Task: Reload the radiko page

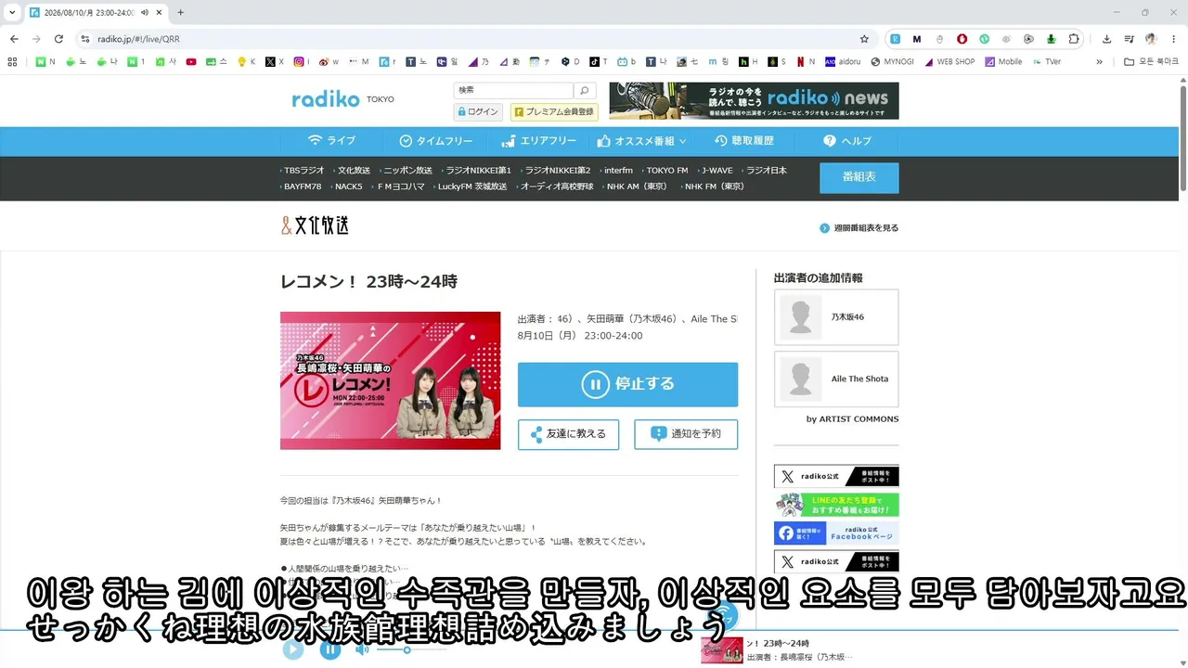Action: pyautogui.click(x=58, y=39)
